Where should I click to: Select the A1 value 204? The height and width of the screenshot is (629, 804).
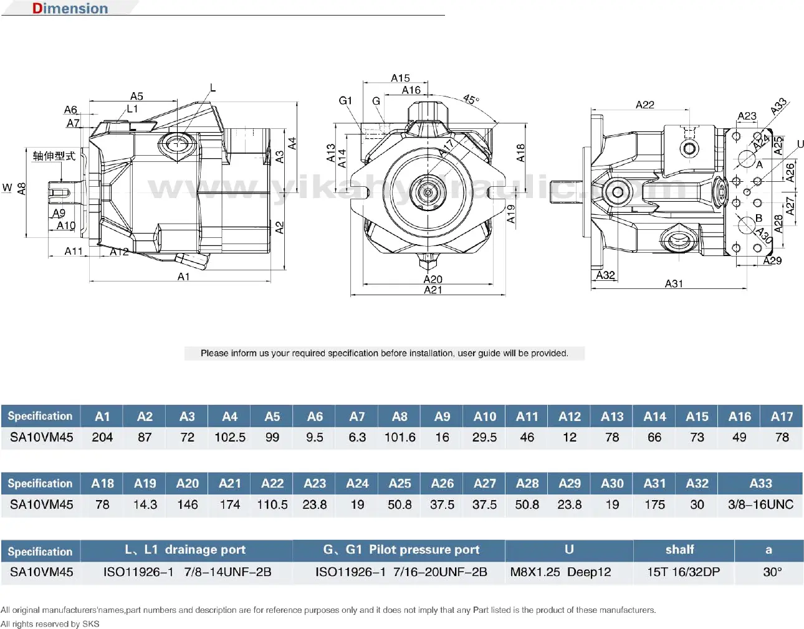[x=102, y=437]
